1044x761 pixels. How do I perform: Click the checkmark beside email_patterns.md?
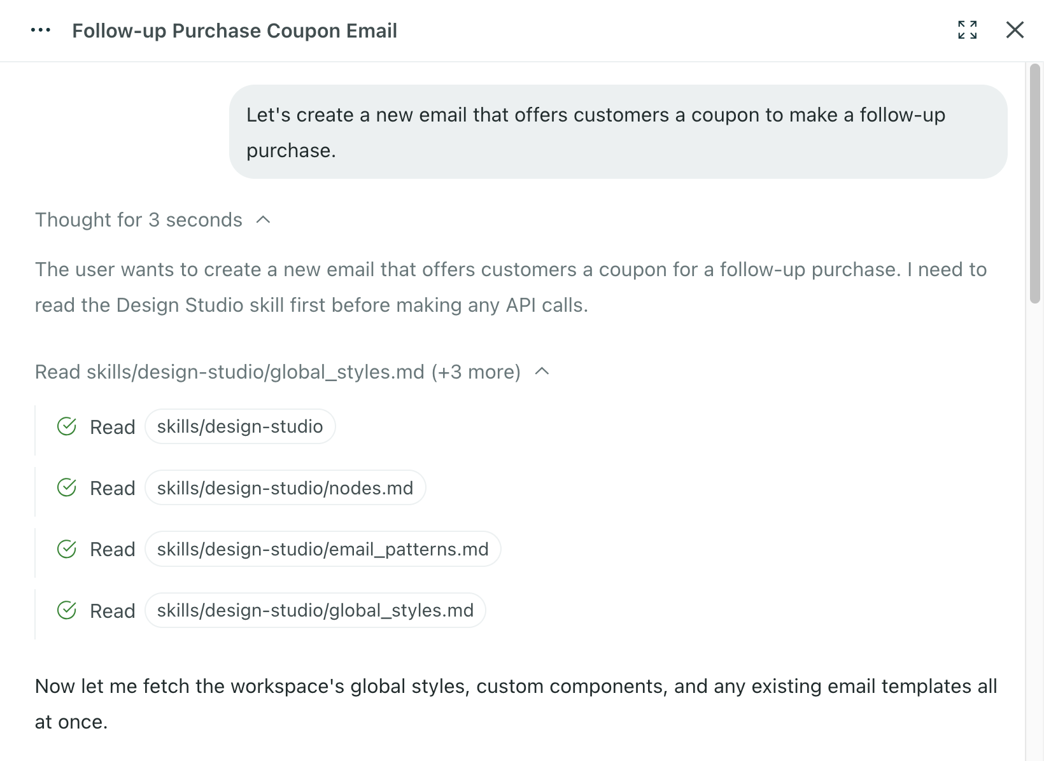67,549
